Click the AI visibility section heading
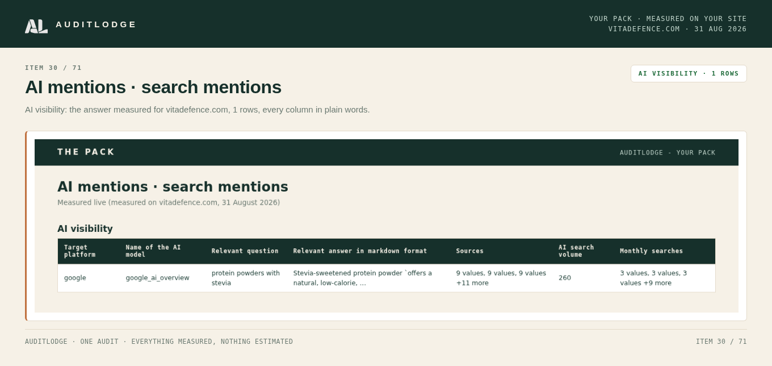The image size is (772, 366). pyautogui.click(x=85, y=228)
